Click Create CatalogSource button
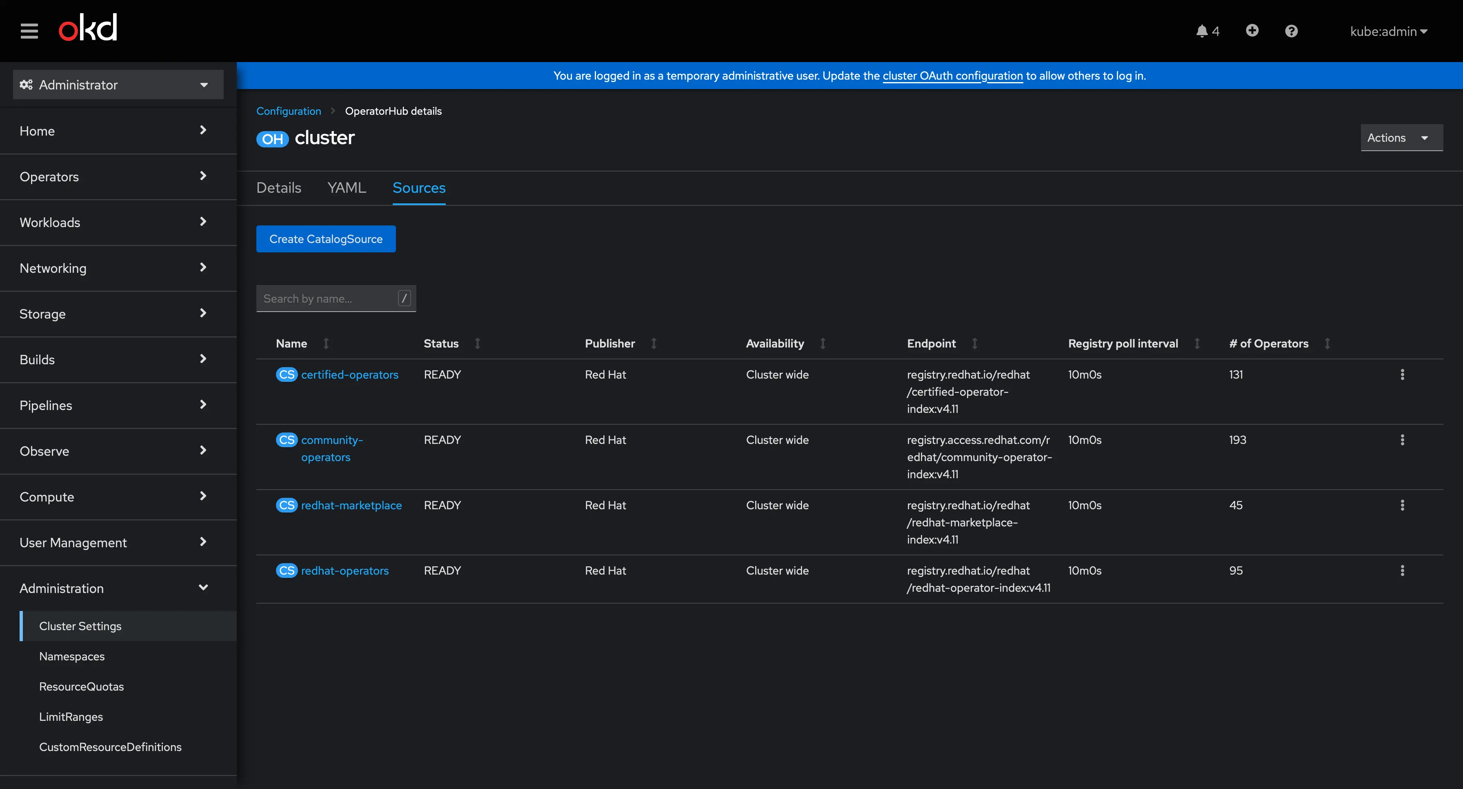1463x789 pixels. (325, 239)
